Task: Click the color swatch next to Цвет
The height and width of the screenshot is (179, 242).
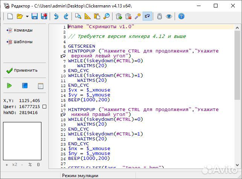Action: pos(44,107)
